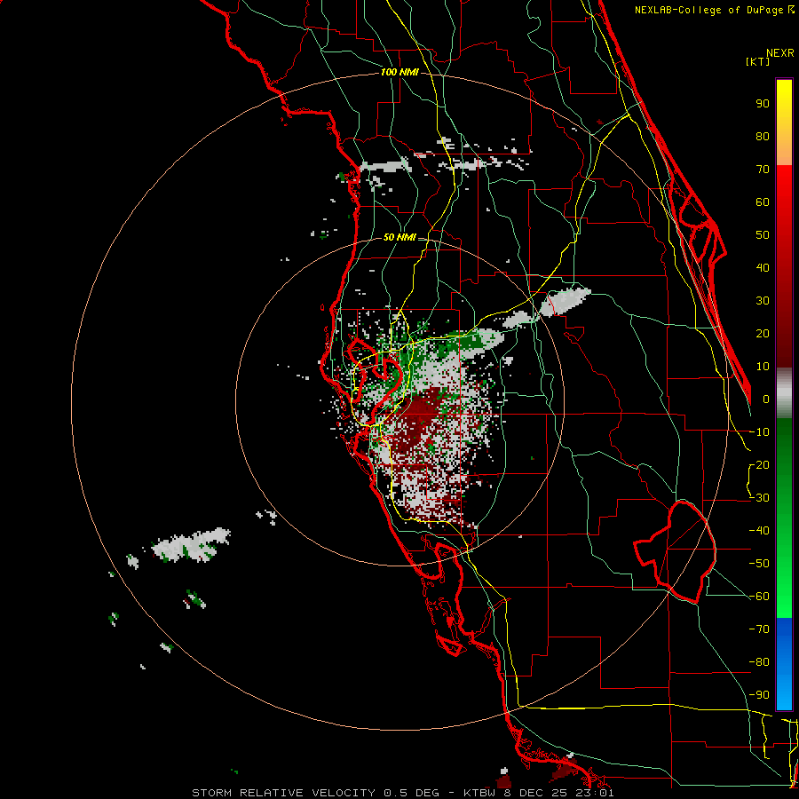Click the 60 value on the velocity scale
This screenshot has width=799, height=799.
point(763,202)
